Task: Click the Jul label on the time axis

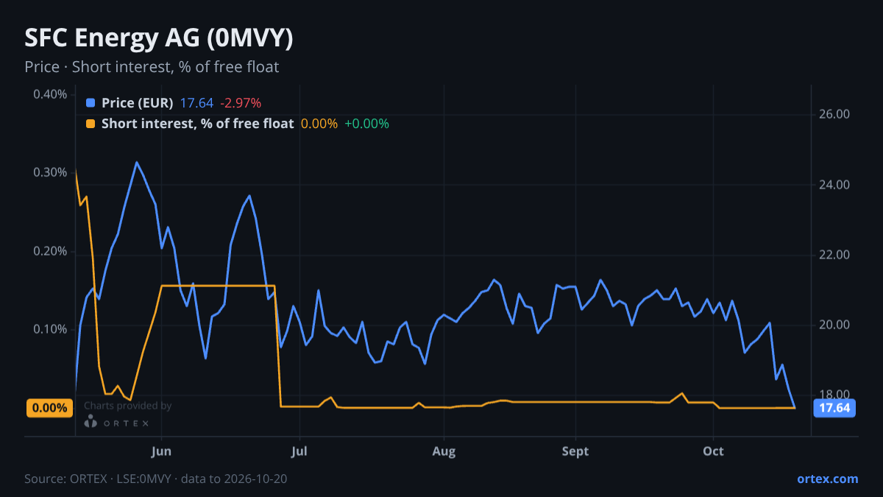Action: click(299, 451)
